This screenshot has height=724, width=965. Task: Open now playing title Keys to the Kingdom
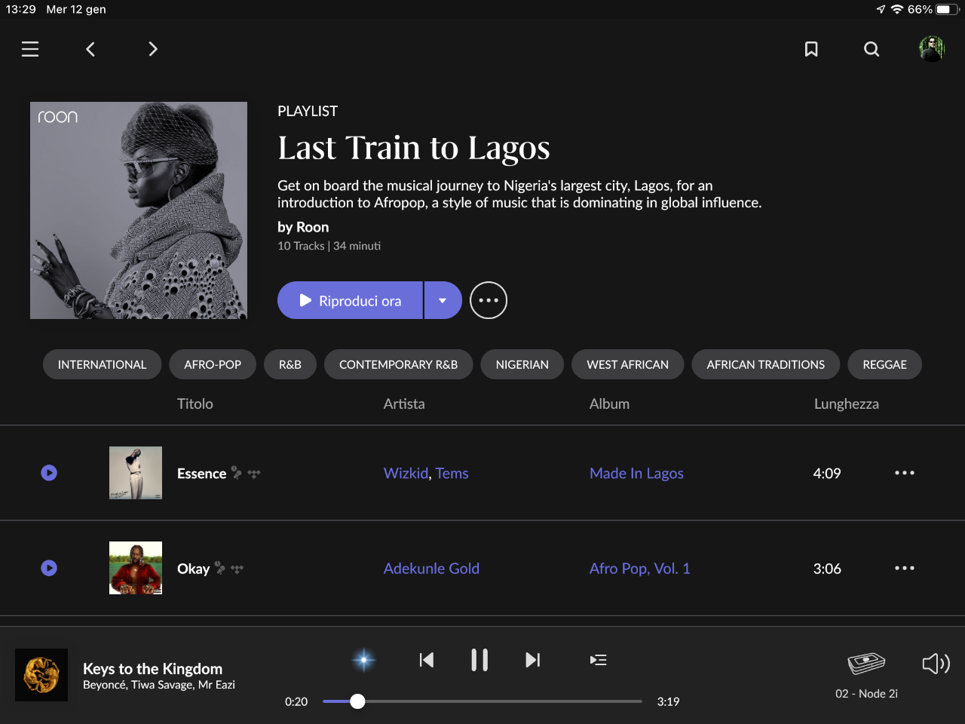(152, 668)
